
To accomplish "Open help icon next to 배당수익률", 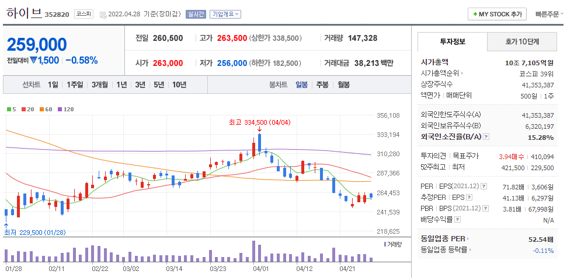I will click(x=457, y=220).
